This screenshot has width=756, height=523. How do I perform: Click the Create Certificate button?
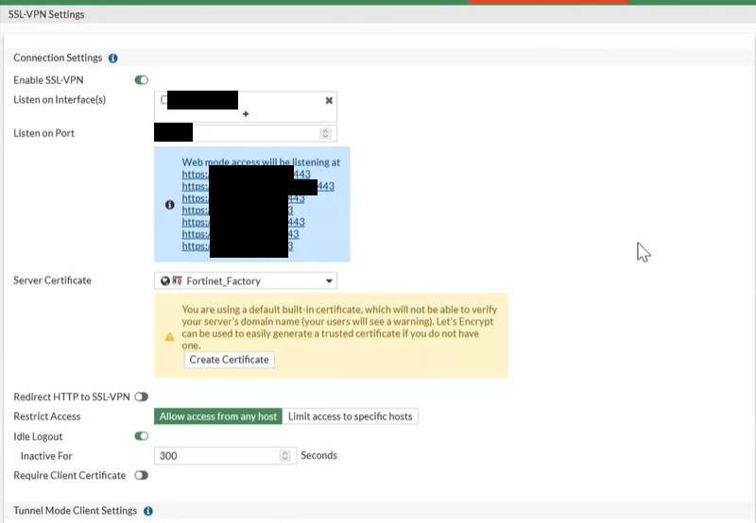click(x=229, y=360)
